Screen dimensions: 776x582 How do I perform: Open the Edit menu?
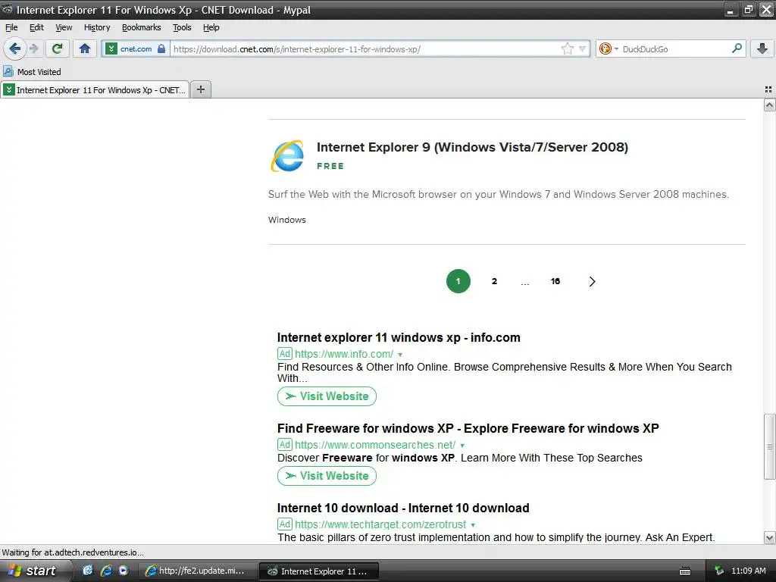[36, 27]
